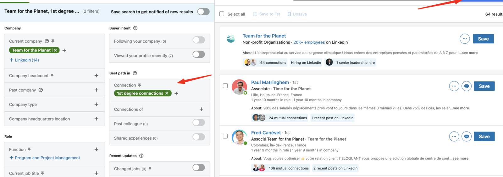Enable the Shared experiences toggle

tap(199, 137)
